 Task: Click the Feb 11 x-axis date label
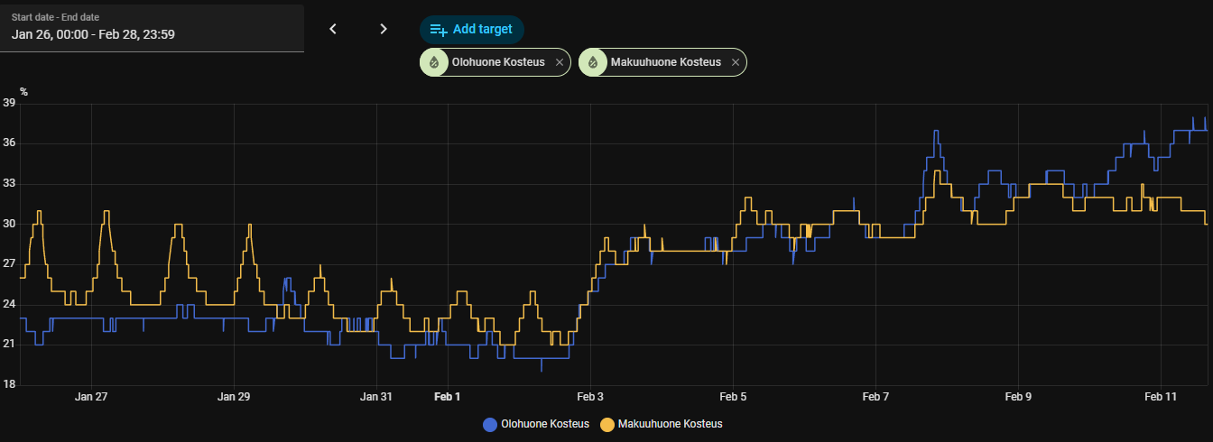tap(1161, 396)
